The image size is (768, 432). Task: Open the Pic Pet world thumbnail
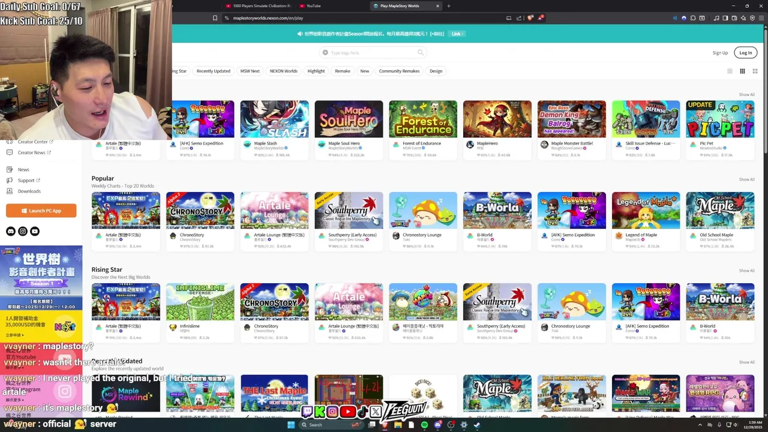tap(720, 119)
